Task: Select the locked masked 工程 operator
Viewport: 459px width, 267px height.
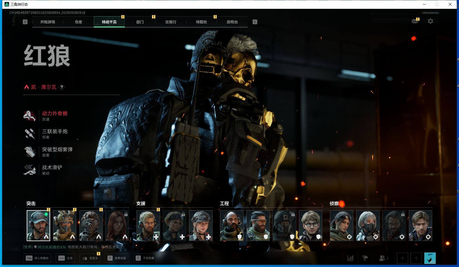Action: 284,225
